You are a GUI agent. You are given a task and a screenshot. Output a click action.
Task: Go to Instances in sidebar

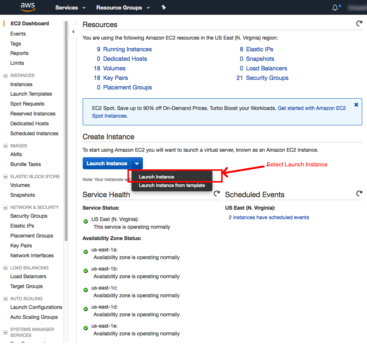pyautogui.click(x=21, y=84)
